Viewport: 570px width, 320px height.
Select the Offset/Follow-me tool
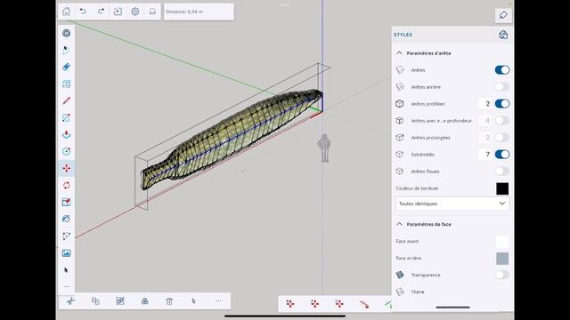[66, 220]
